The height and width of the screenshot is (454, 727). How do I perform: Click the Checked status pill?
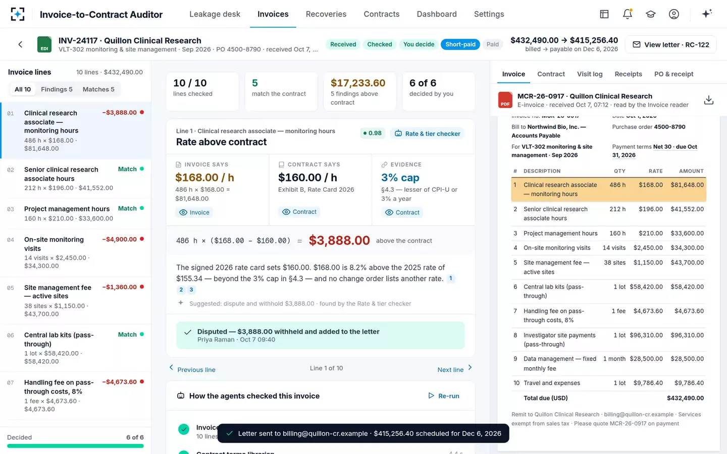point(380,44)
